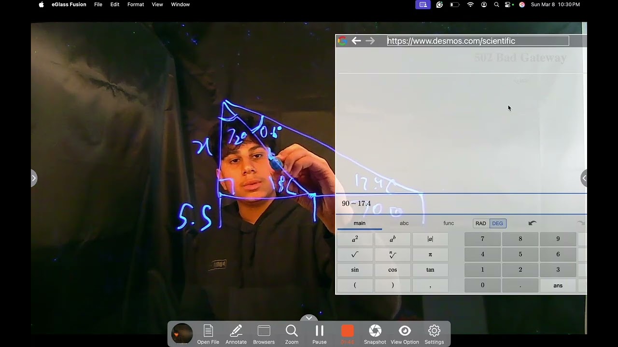618x347 pixels.
Task: Open the View menu
Action: click(x=157, y=4)
